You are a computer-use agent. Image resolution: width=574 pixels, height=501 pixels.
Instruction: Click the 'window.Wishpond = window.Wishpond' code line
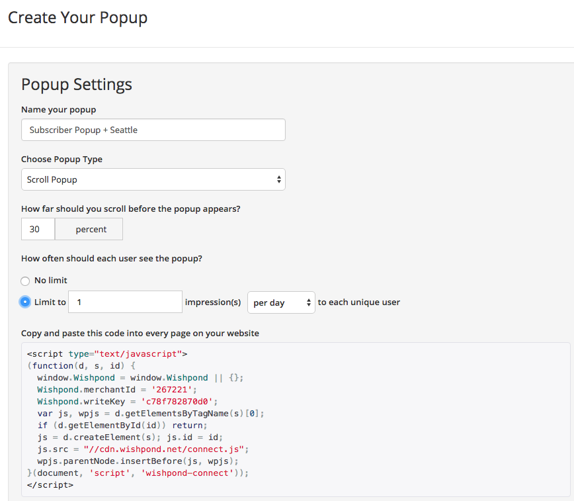tap(140, 377)
